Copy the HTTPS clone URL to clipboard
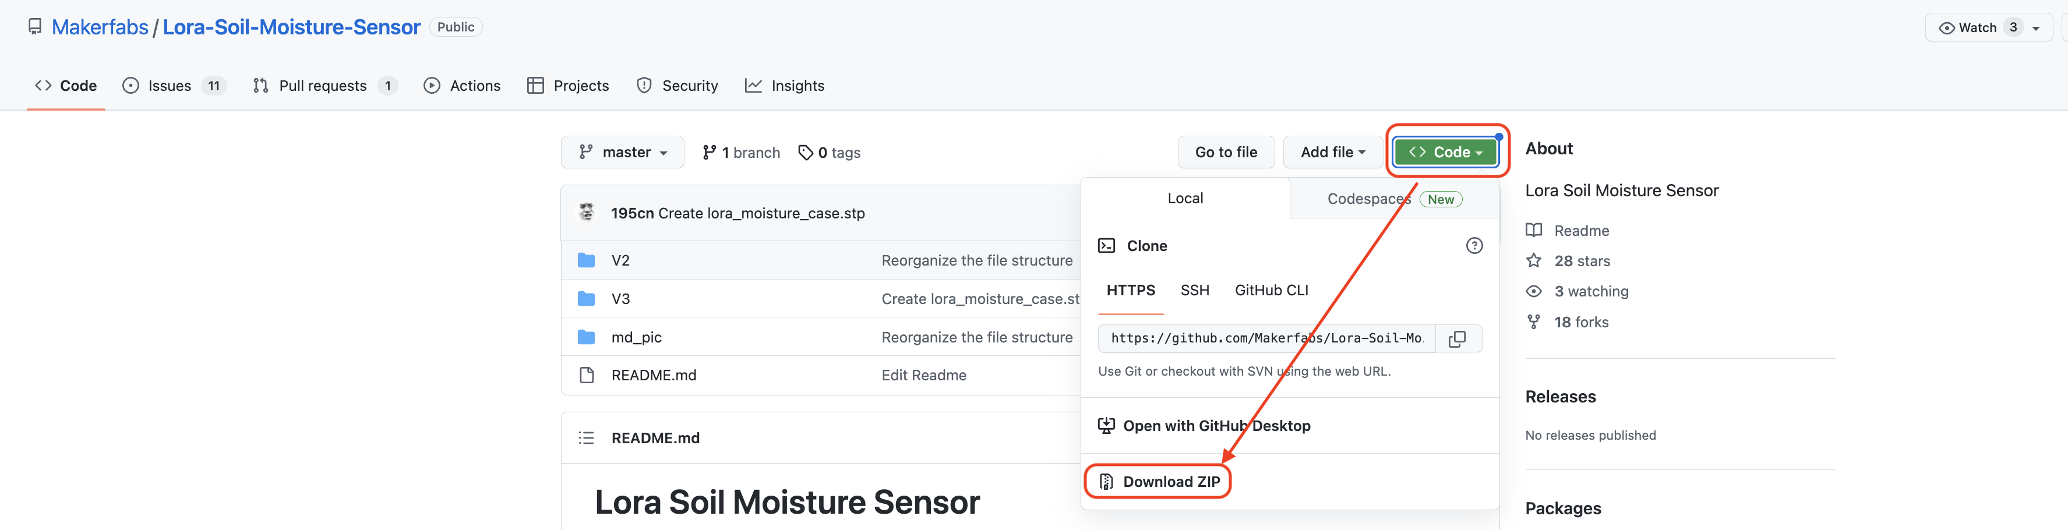 pos(1456,339)
